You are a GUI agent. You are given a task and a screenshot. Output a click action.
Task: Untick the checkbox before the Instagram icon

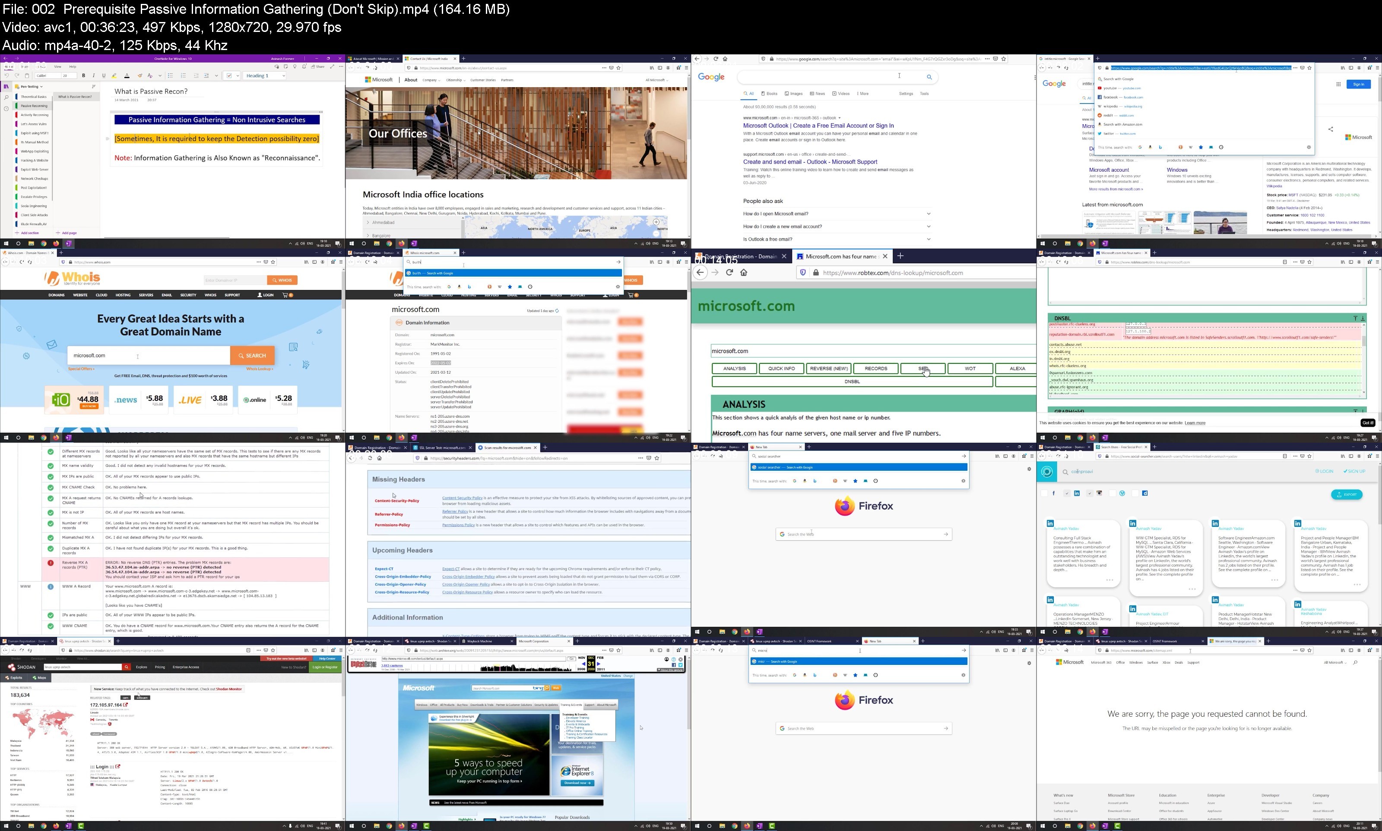click(1090, 493)
